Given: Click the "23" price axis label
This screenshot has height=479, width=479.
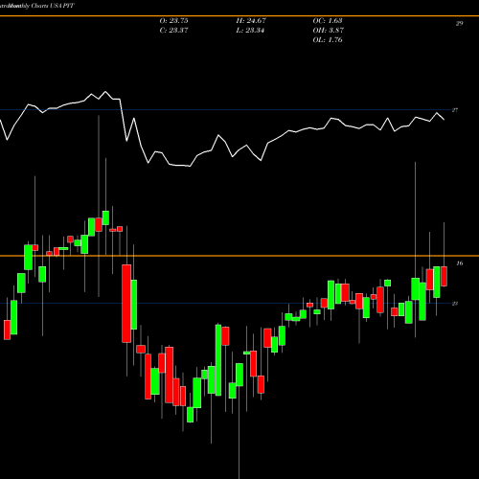Looking at the screenshot, I should 455,304.
